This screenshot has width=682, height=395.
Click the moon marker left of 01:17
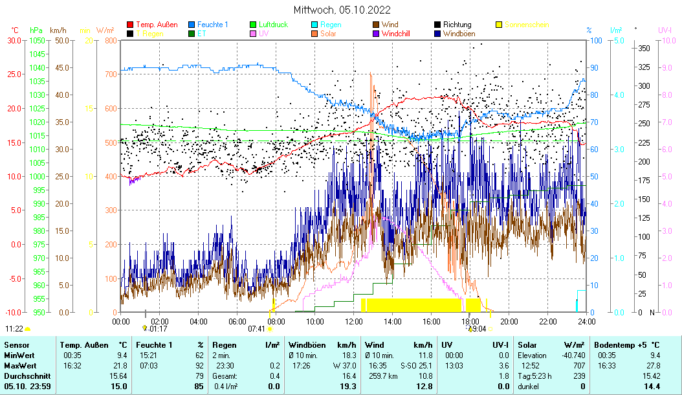[145, 328]
